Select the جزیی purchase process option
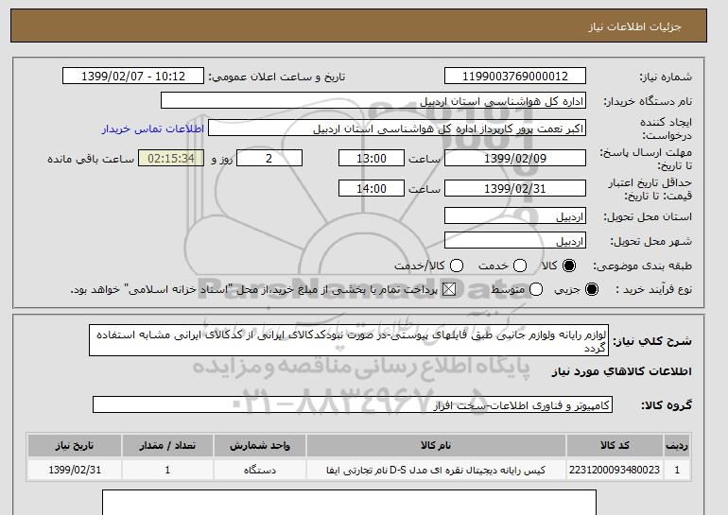The image size is (728, 515). (x=592, y=289)
